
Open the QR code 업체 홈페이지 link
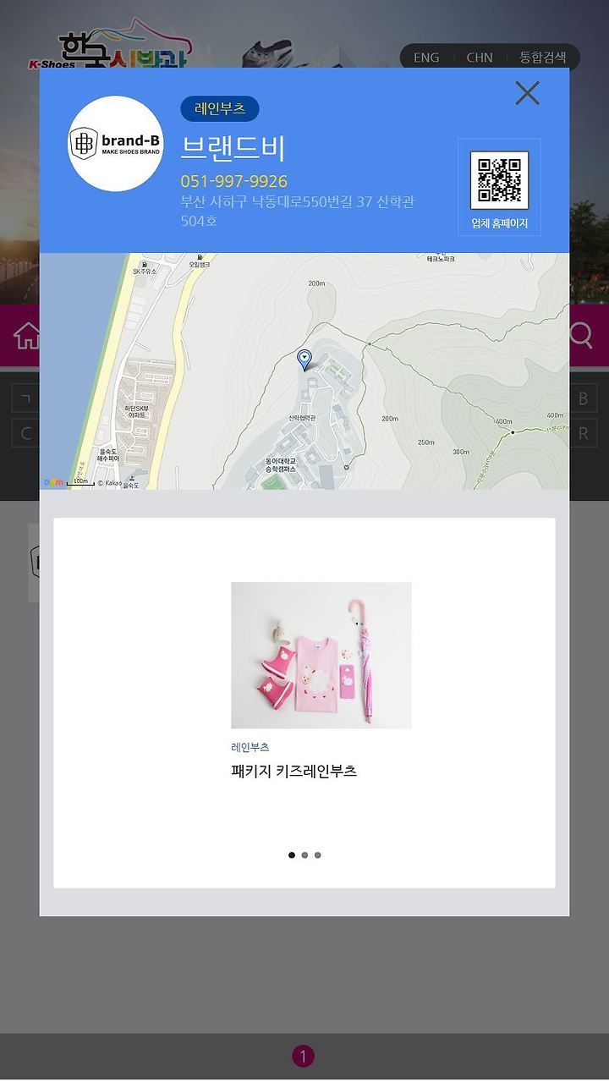499,188
